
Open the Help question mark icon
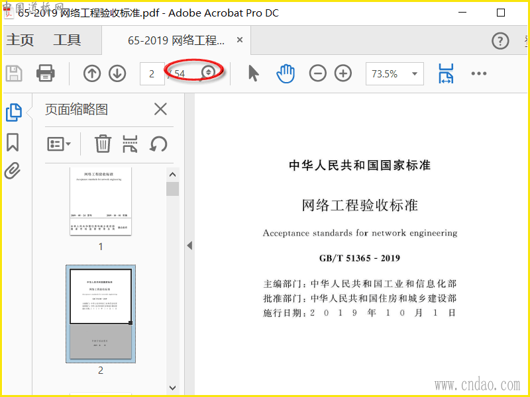pos(500,41)
